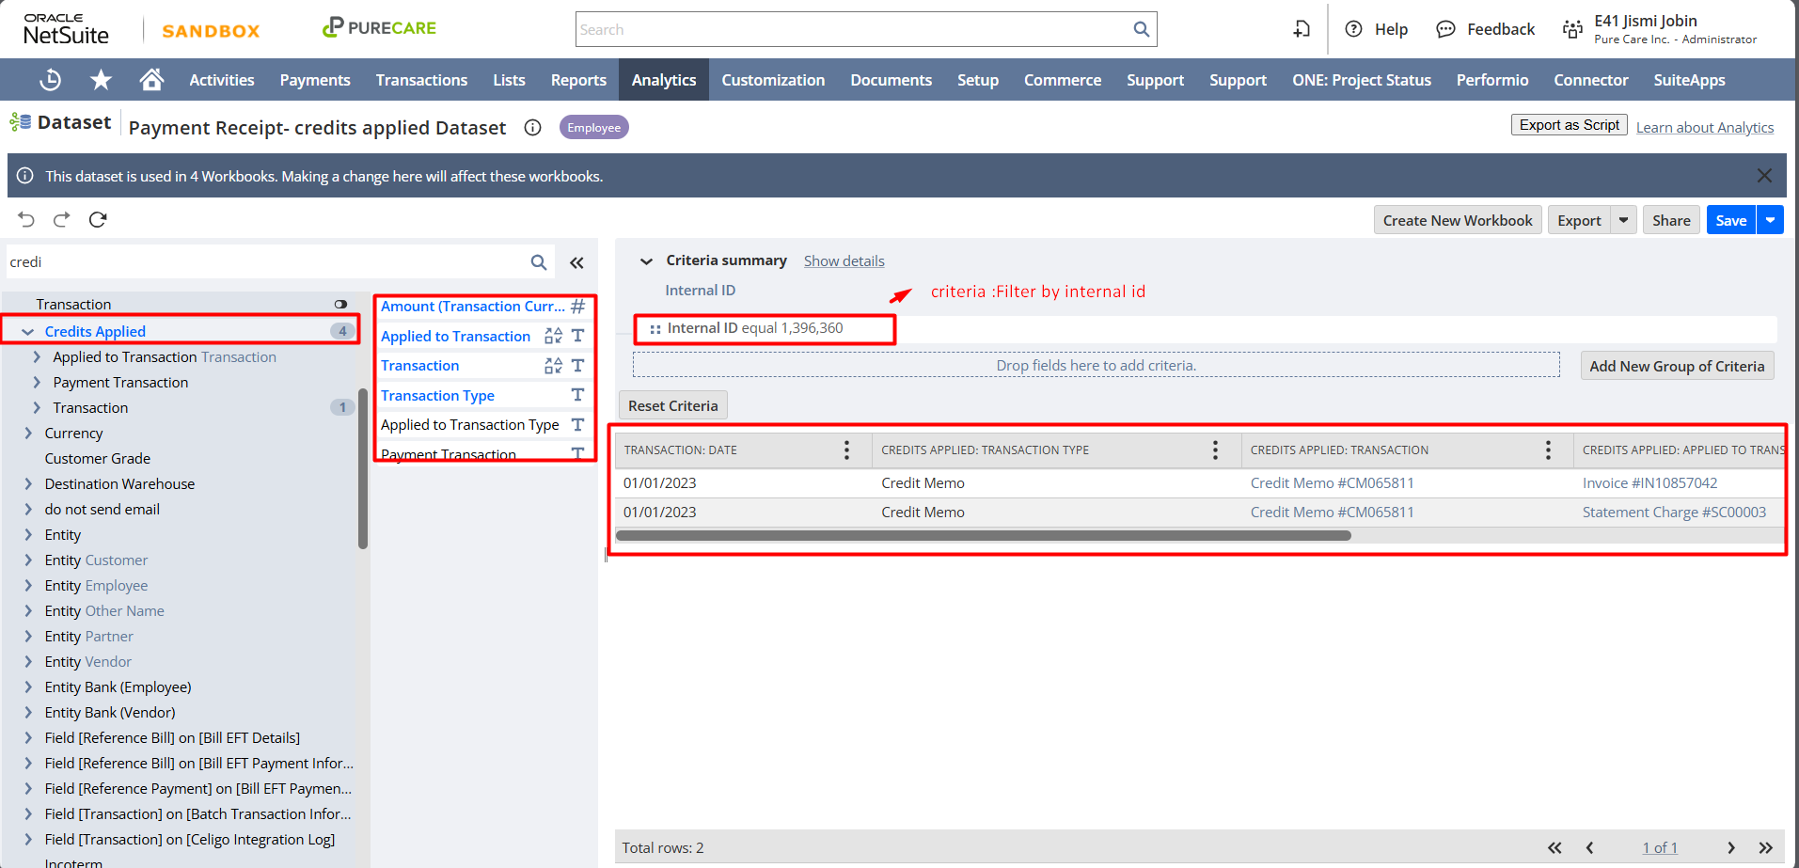Refresh the dataset with the reload icon

click(x=98, y=219)
